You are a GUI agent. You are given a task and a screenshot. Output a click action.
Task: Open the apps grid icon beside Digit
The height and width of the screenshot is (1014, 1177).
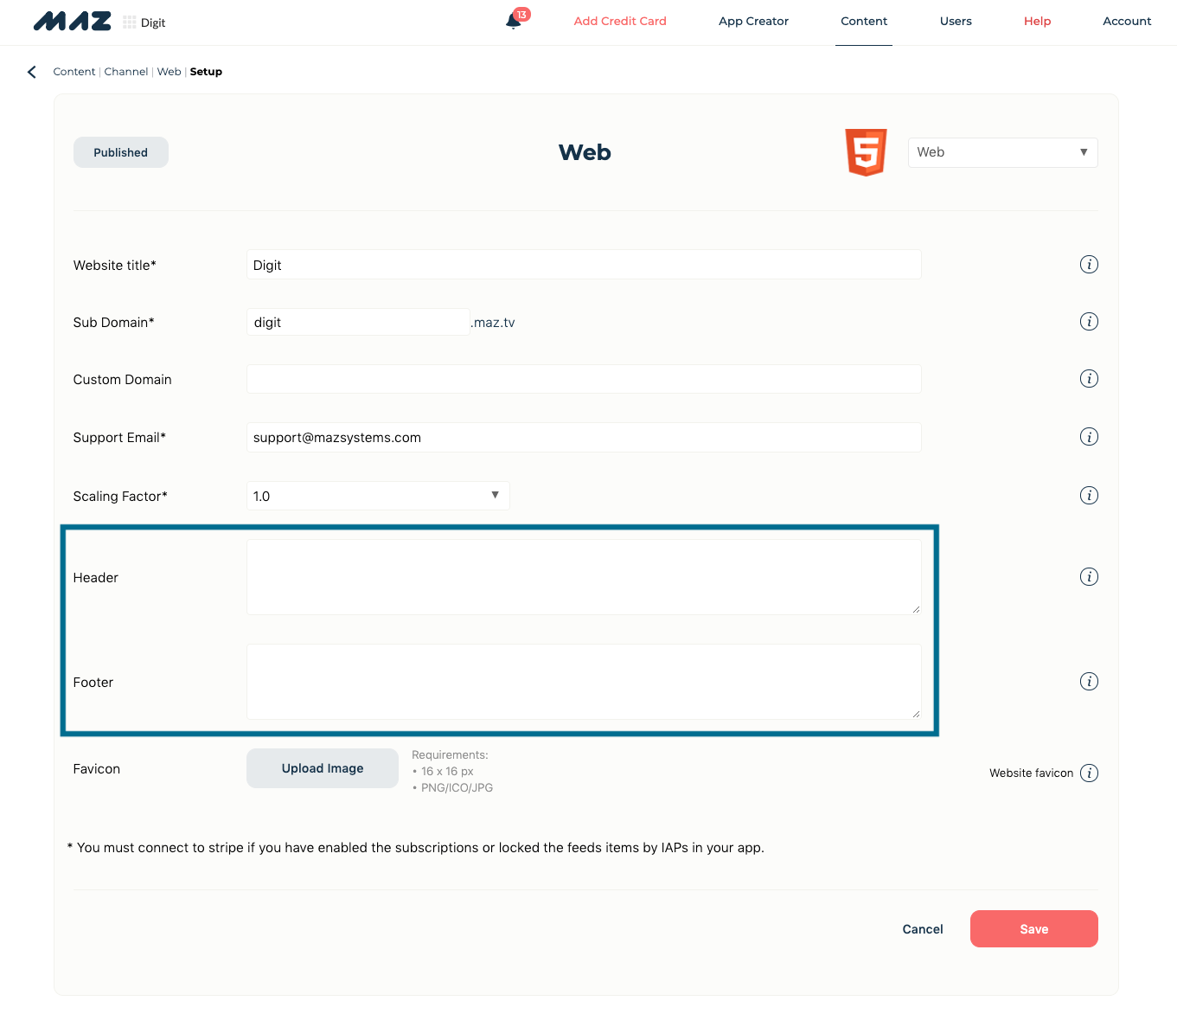(x=128, y=21)
